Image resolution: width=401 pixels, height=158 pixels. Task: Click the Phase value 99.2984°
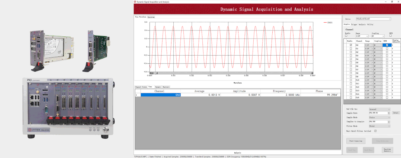[x=320, y=95]
